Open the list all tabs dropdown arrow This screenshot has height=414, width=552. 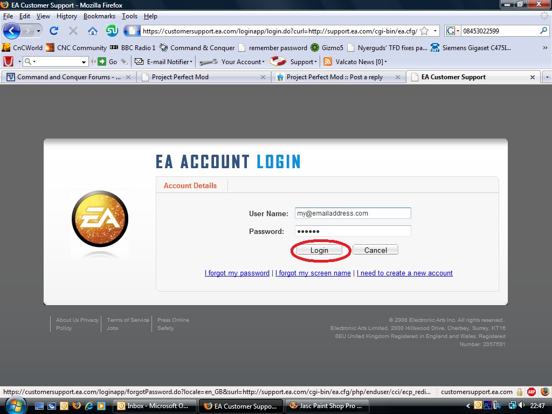547,77
